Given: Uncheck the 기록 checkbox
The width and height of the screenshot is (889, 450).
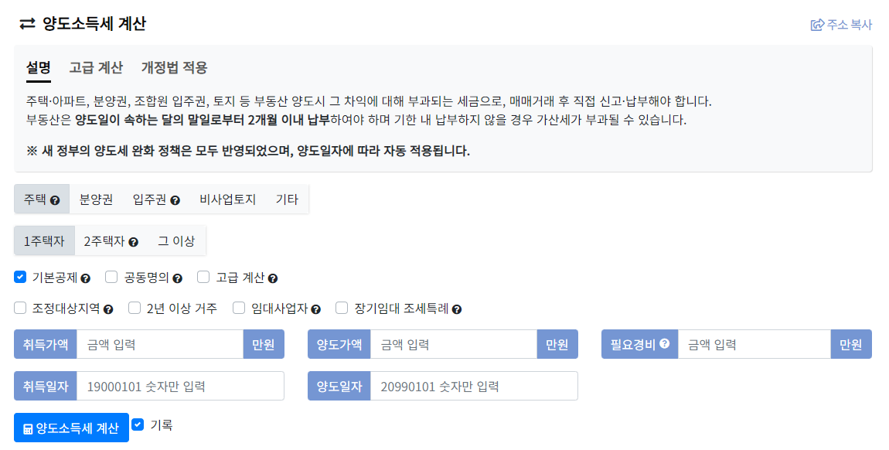Looking at the screenshot, I should pyautogui.click(x=137, y=424).
